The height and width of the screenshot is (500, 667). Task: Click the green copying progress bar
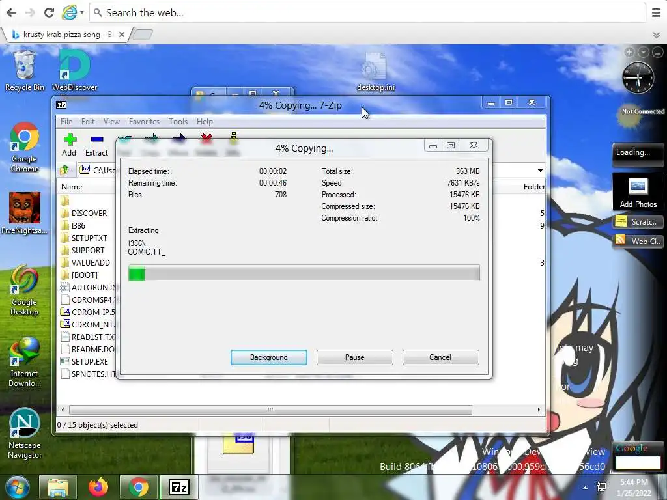pos(304,273)
